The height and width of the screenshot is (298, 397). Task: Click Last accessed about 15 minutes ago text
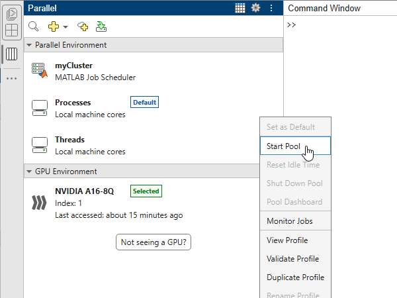pyautogui.click(x=118, y=215)
